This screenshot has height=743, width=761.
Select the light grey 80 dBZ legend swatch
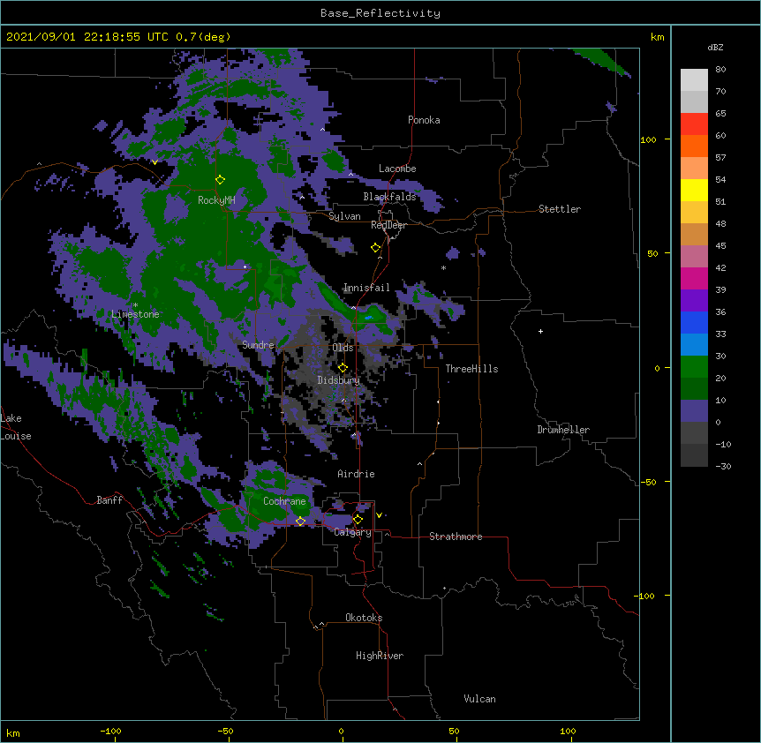[x=694, y=80]
